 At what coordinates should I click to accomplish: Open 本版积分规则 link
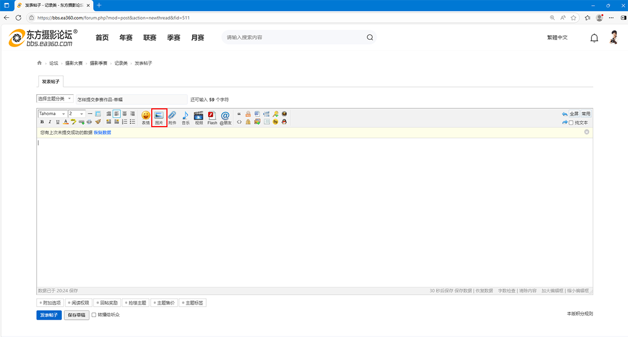click(580, 313)
